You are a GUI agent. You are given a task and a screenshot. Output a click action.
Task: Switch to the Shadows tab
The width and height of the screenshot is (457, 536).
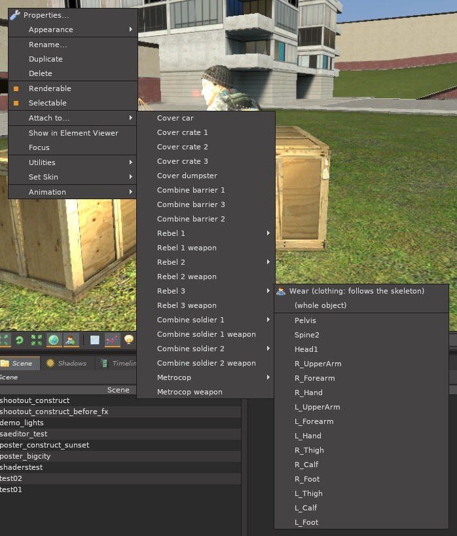point(67,364)
